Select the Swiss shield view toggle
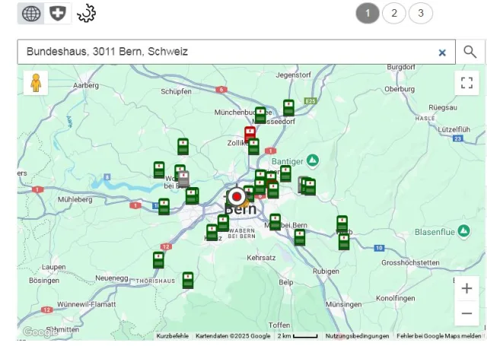 click(58, 14)
